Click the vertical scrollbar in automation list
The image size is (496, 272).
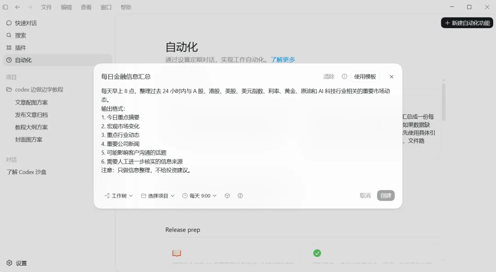(444, 102)
